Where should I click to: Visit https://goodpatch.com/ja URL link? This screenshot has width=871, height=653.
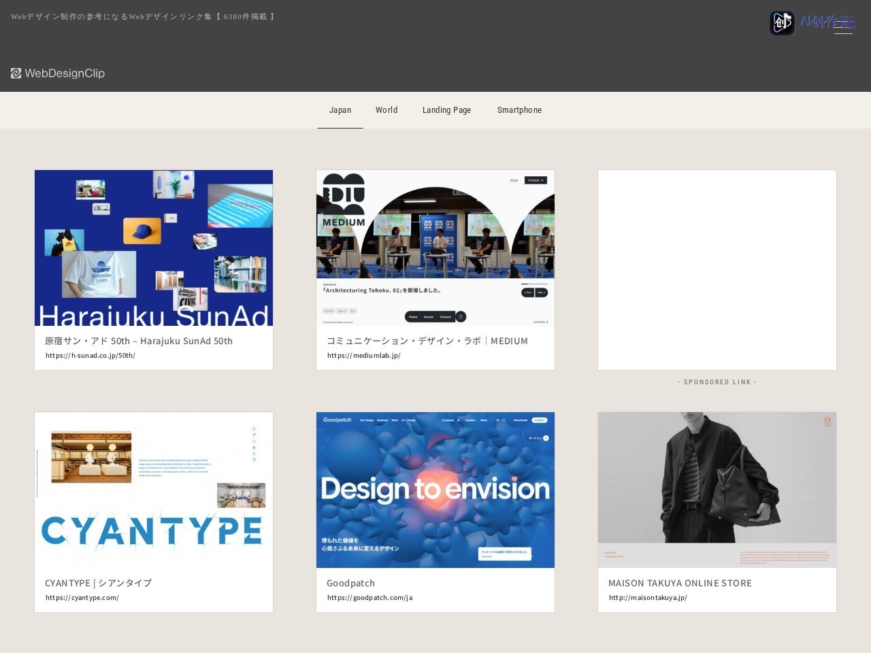click(x=369, y=597)
